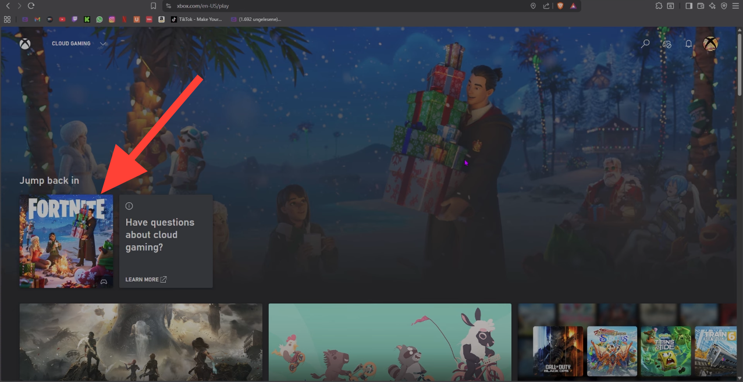Click the YouTube bookmark icon
The image size is (743, 382).
62,19
